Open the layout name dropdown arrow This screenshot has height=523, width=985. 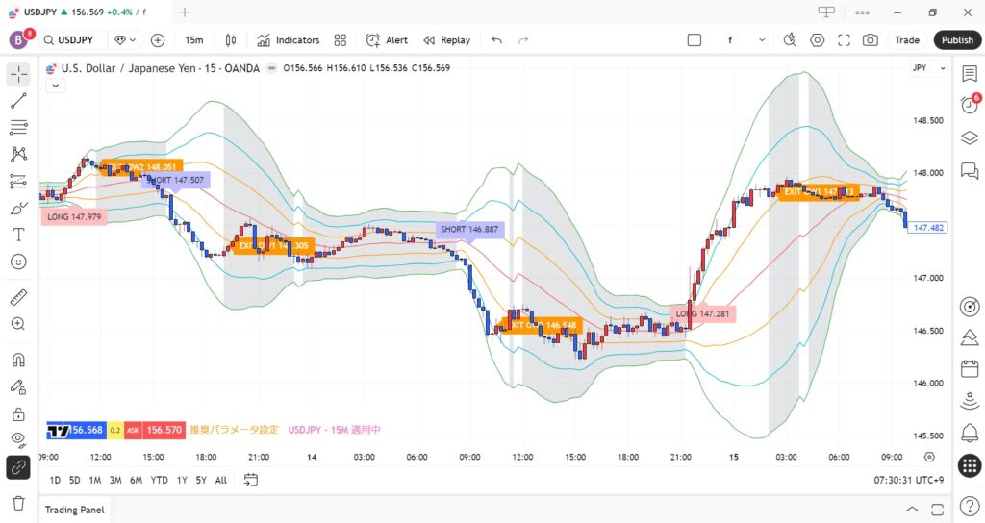(762, 40)
